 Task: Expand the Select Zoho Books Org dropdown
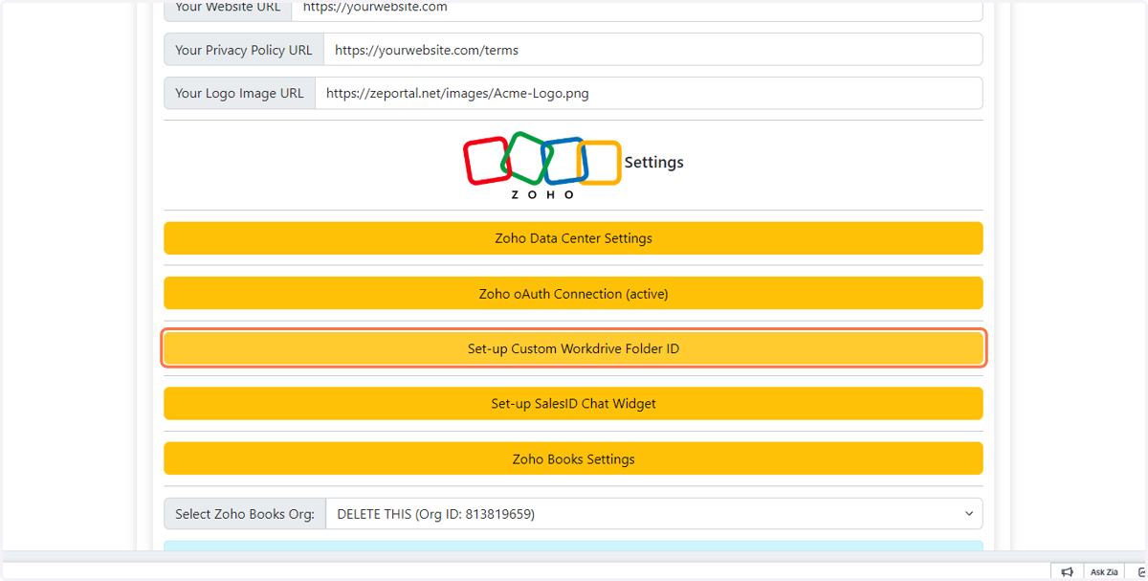tap(654, 514)
